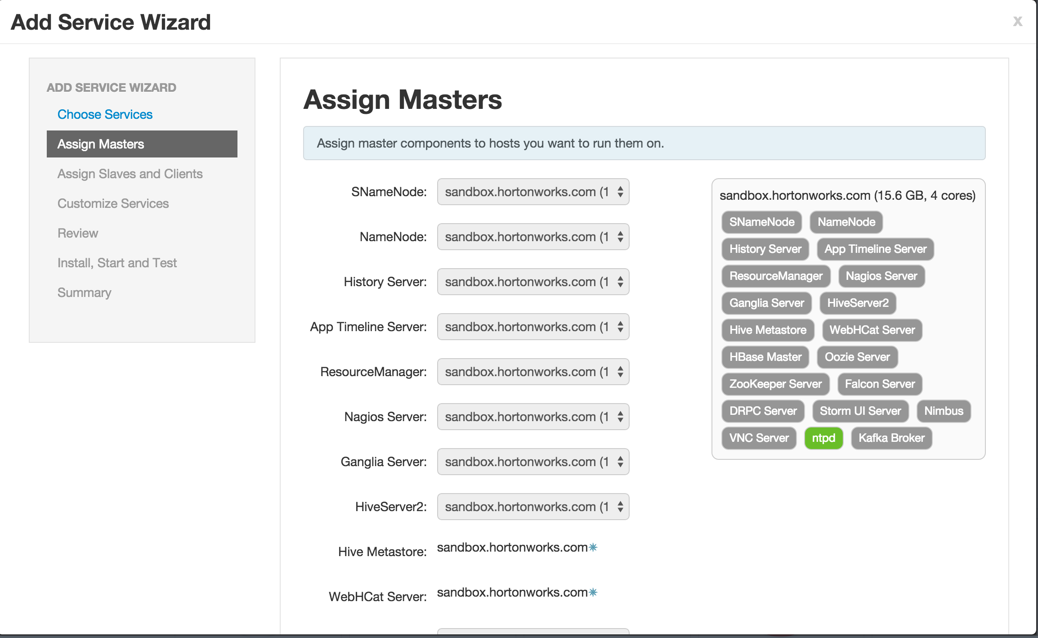Go to Choose Services wizard step
The height and width of the screenshot is (638, 1038).
(x=105, y=114)
